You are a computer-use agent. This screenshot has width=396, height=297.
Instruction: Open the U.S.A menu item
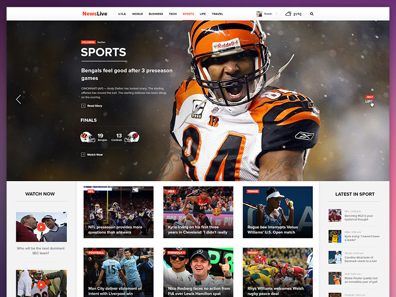coord(122,14)
